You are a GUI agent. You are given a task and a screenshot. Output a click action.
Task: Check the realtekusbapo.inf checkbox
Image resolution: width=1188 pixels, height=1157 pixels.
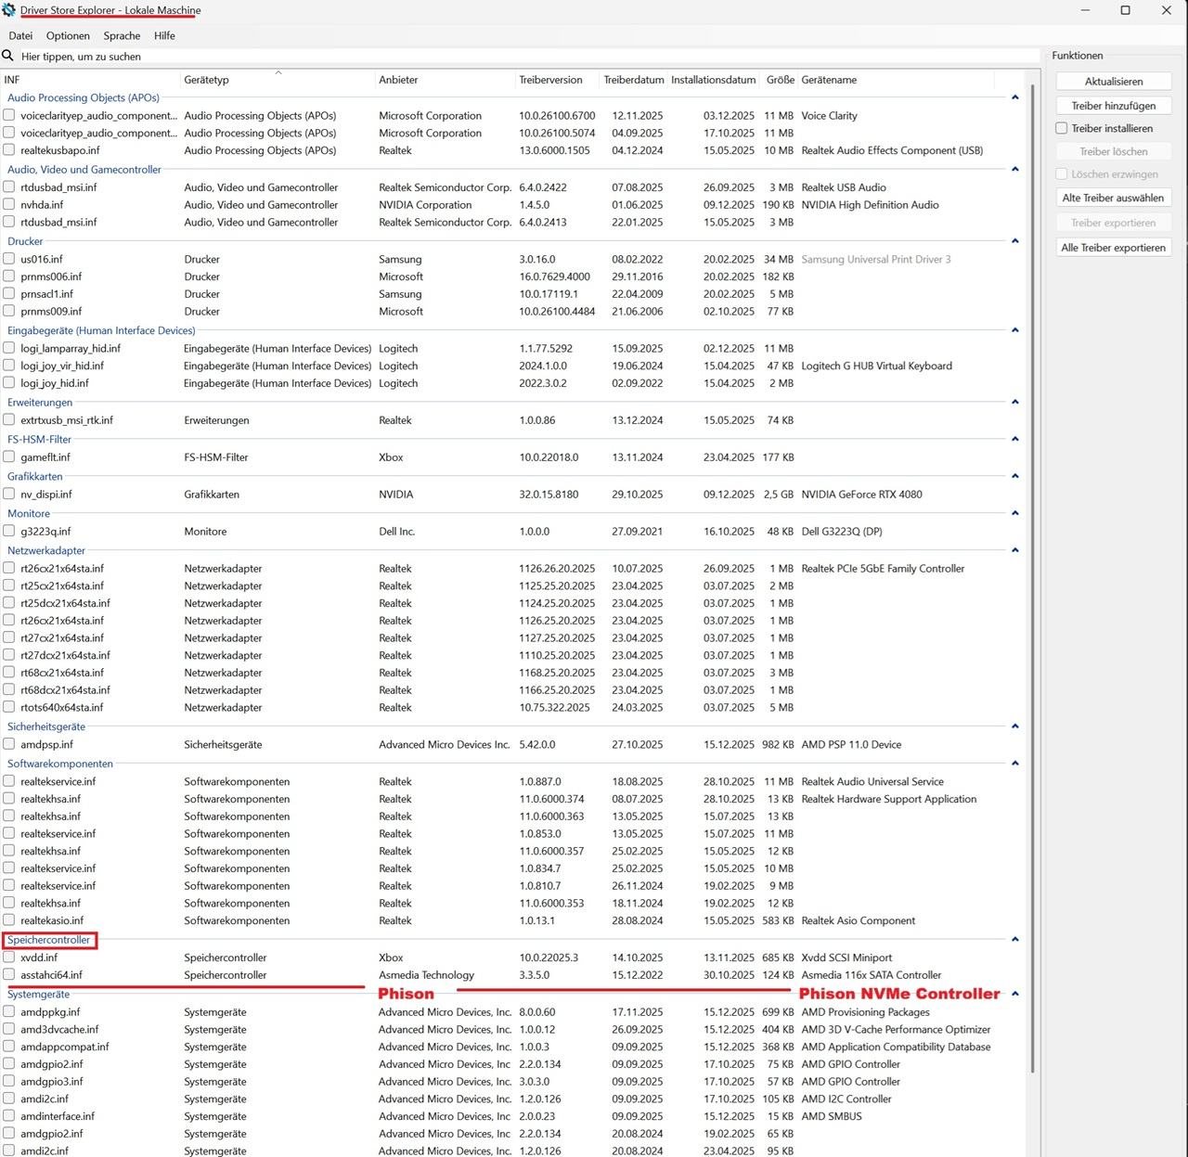[x=8, y=150]
